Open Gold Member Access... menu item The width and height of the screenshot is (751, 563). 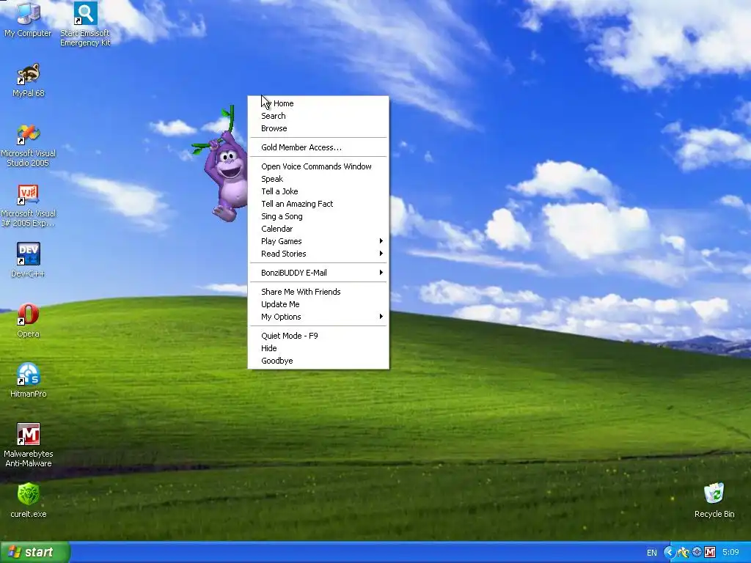[x=318, y=147]
